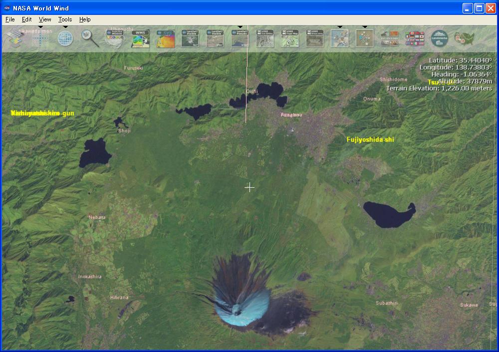Show the four-photo image collage layer
Viewport: 499px width, 352px height.
coord(390,38)
